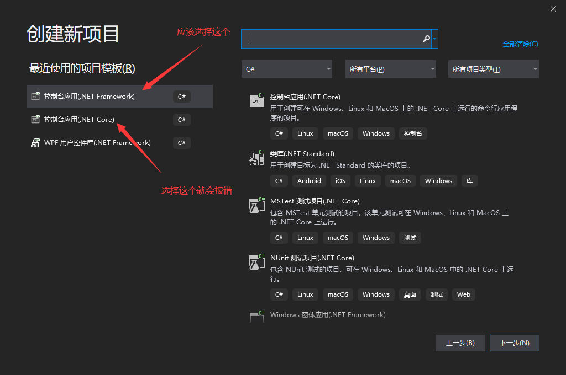This screenshot has height=375, width=566.
Task: Click the Windows 窗体应用 template icon
Action: tap(257, 317)
